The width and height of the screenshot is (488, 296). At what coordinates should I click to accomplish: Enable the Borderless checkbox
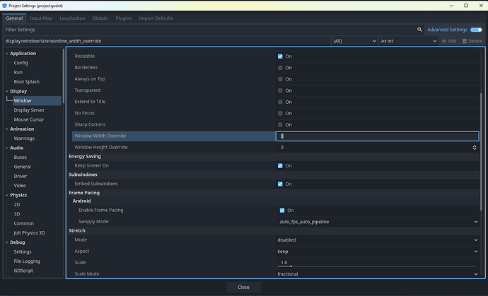[280, 68]
